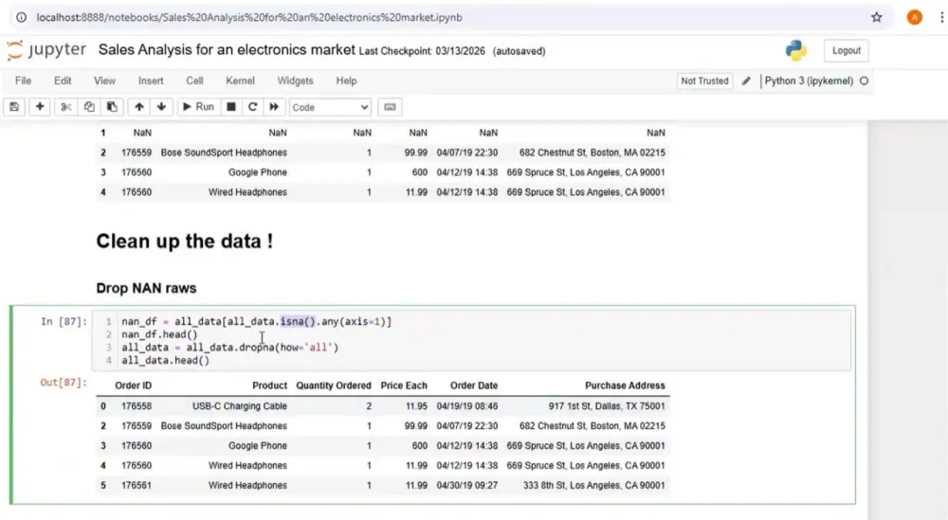Screen dimensions: 948x520
Task: Click the In [87] prompt
Action: pyautogui.click(x=64, y=321)
